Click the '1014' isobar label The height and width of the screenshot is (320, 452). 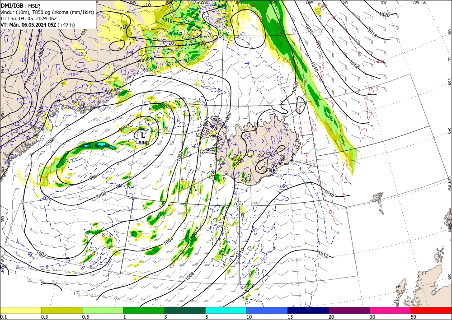point(354,65)
